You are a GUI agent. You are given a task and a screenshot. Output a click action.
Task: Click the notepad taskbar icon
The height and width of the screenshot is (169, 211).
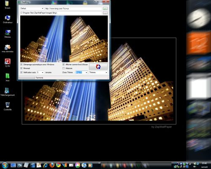(26, 165)
